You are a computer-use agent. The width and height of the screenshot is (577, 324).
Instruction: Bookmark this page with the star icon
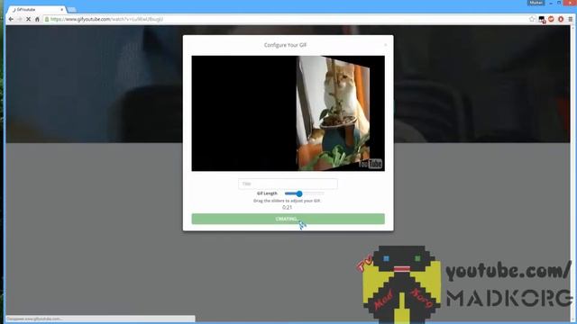[x=532, y=19]
